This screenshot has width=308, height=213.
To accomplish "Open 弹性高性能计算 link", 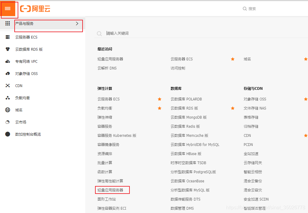I will 110,181.
